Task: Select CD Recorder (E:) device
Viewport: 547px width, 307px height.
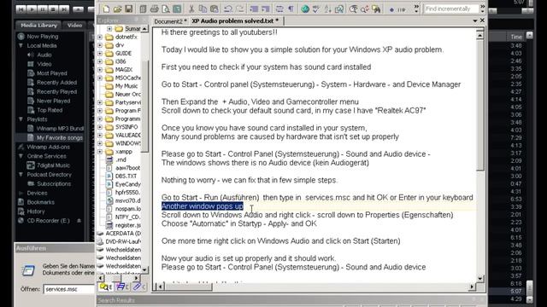Action: click(48, 221)
